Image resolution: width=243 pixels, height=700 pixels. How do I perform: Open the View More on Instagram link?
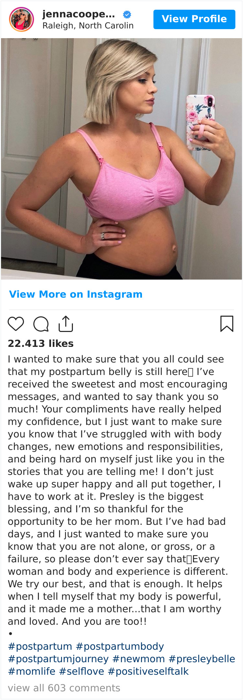(76, 294)
